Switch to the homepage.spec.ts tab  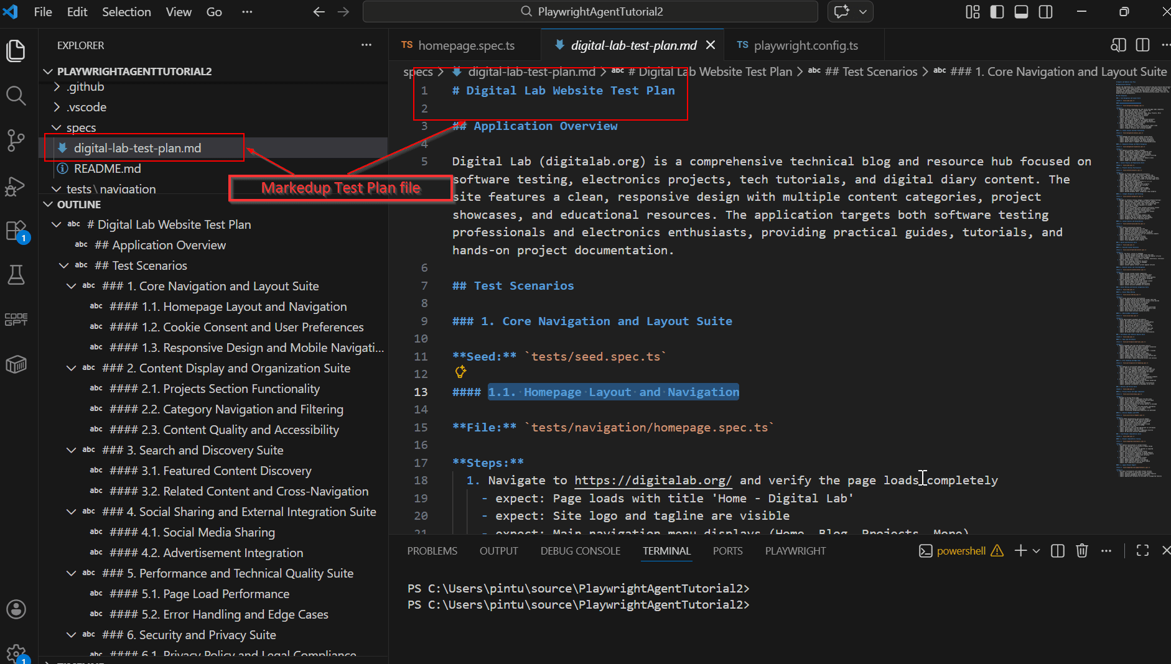click(x=465, y=45)
